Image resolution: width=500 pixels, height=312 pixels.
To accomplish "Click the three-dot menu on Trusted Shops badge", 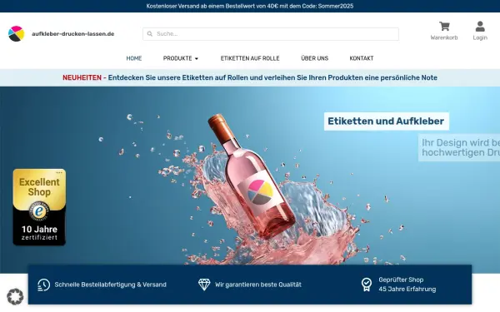I will pyautogui.click(x=59, y=172).
